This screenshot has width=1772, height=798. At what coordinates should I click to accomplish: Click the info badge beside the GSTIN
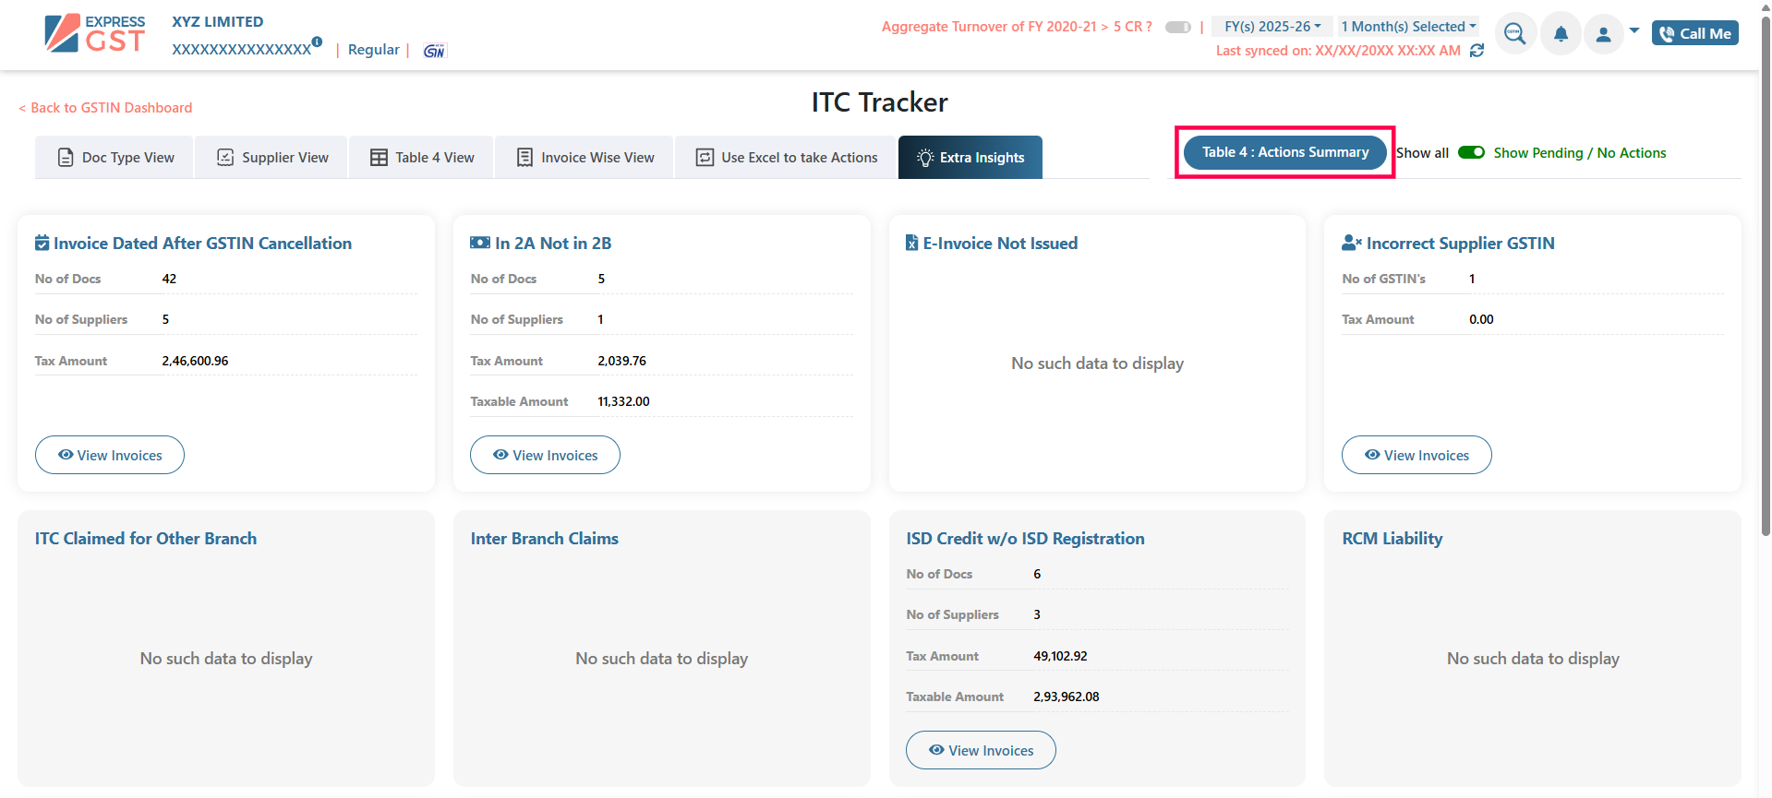[317, 42]
